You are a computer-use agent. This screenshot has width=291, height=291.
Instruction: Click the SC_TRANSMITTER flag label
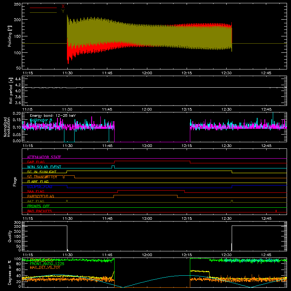click(x=42, y=177)
